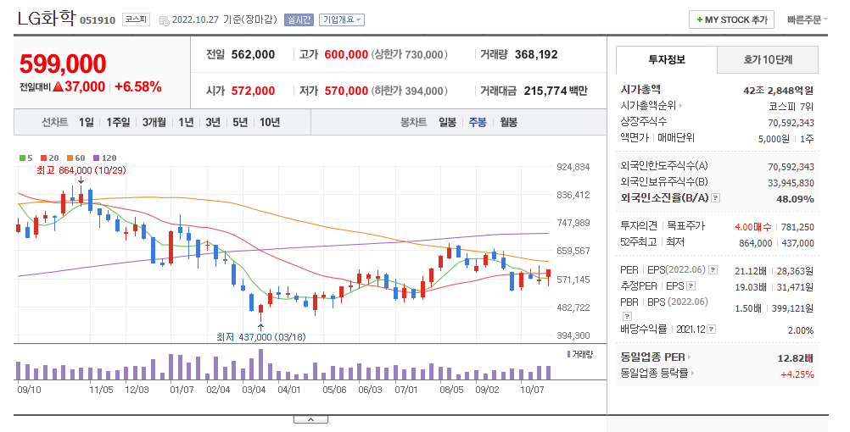Select the 1일 line chart period

(87, 122)
